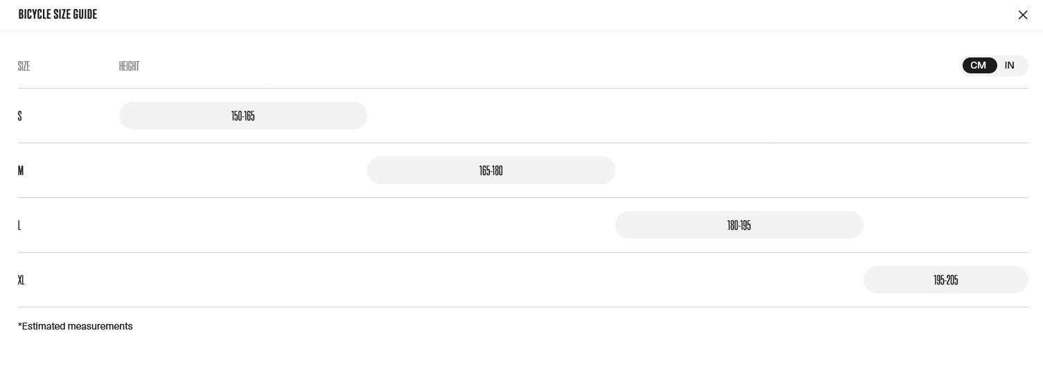The width and height of the screenshot is (1043, 378).
Task: Select the CM unit option
Action: click(979, 66)
